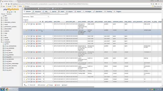Tick the checkbox for row ID 4
Viewport: 163px width, 91px height.
(24, 36)
